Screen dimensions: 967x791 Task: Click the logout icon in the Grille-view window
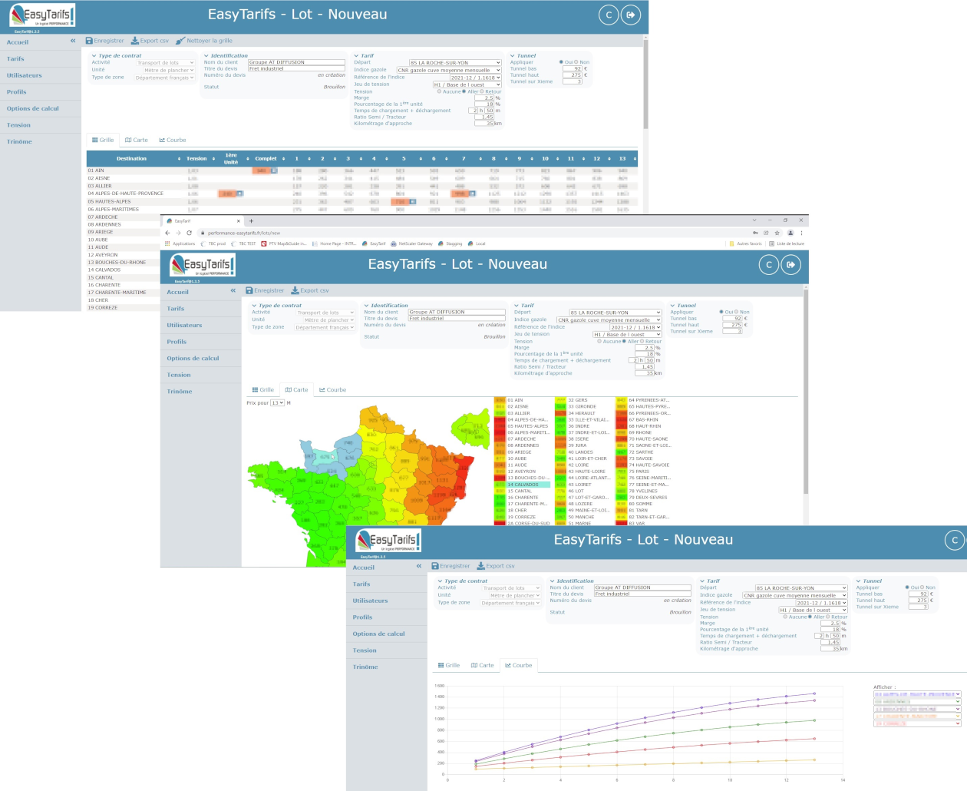630,15
